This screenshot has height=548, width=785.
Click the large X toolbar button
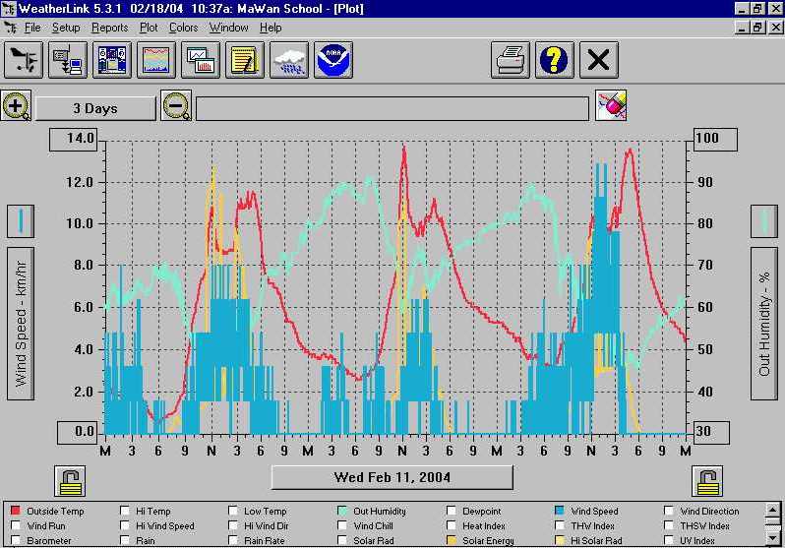click(x=599, y=60)
